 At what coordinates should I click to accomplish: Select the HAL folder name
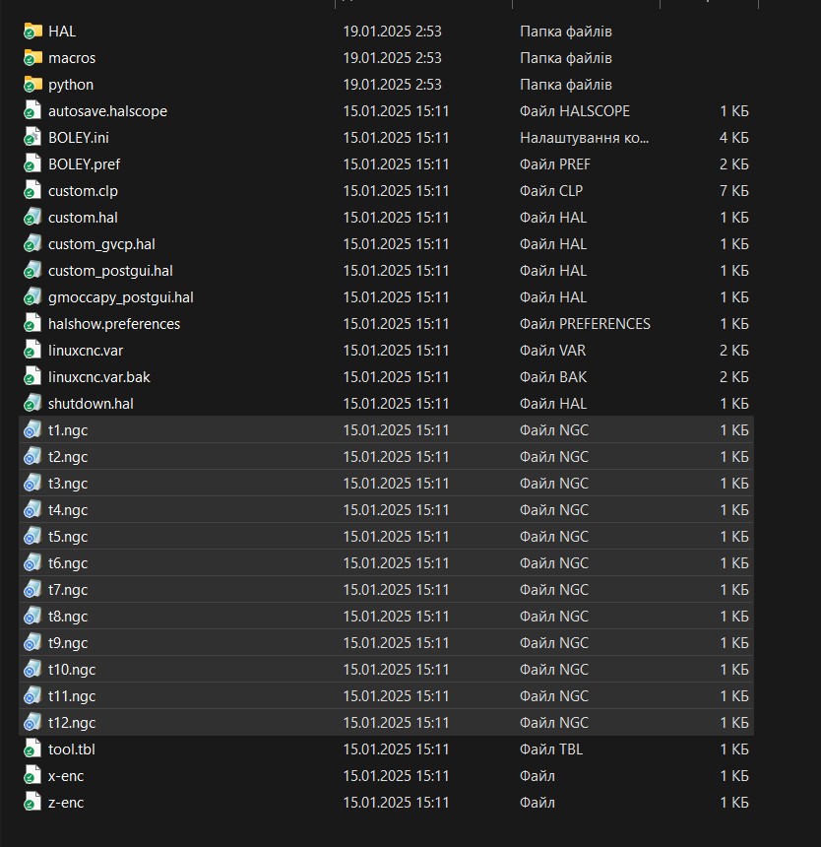click(x=62, y=32)
